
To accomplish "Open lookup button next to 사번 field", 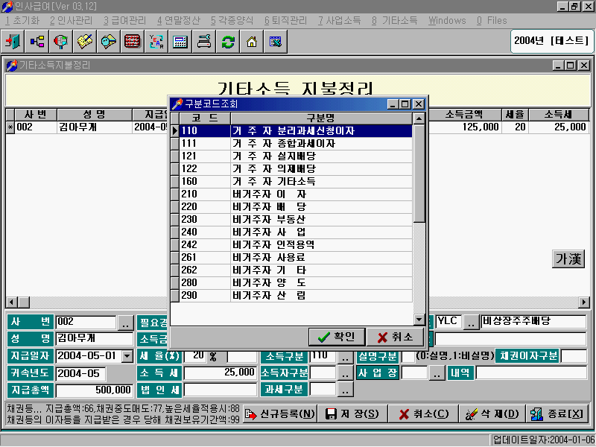I will tap(125, 323).
